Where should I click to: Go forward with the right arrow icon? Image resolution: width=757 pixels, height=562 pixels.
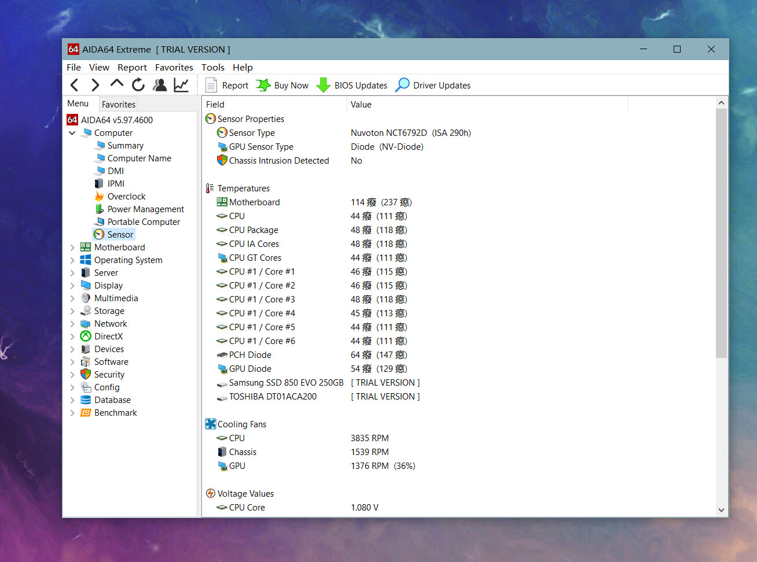coord(95,85)
